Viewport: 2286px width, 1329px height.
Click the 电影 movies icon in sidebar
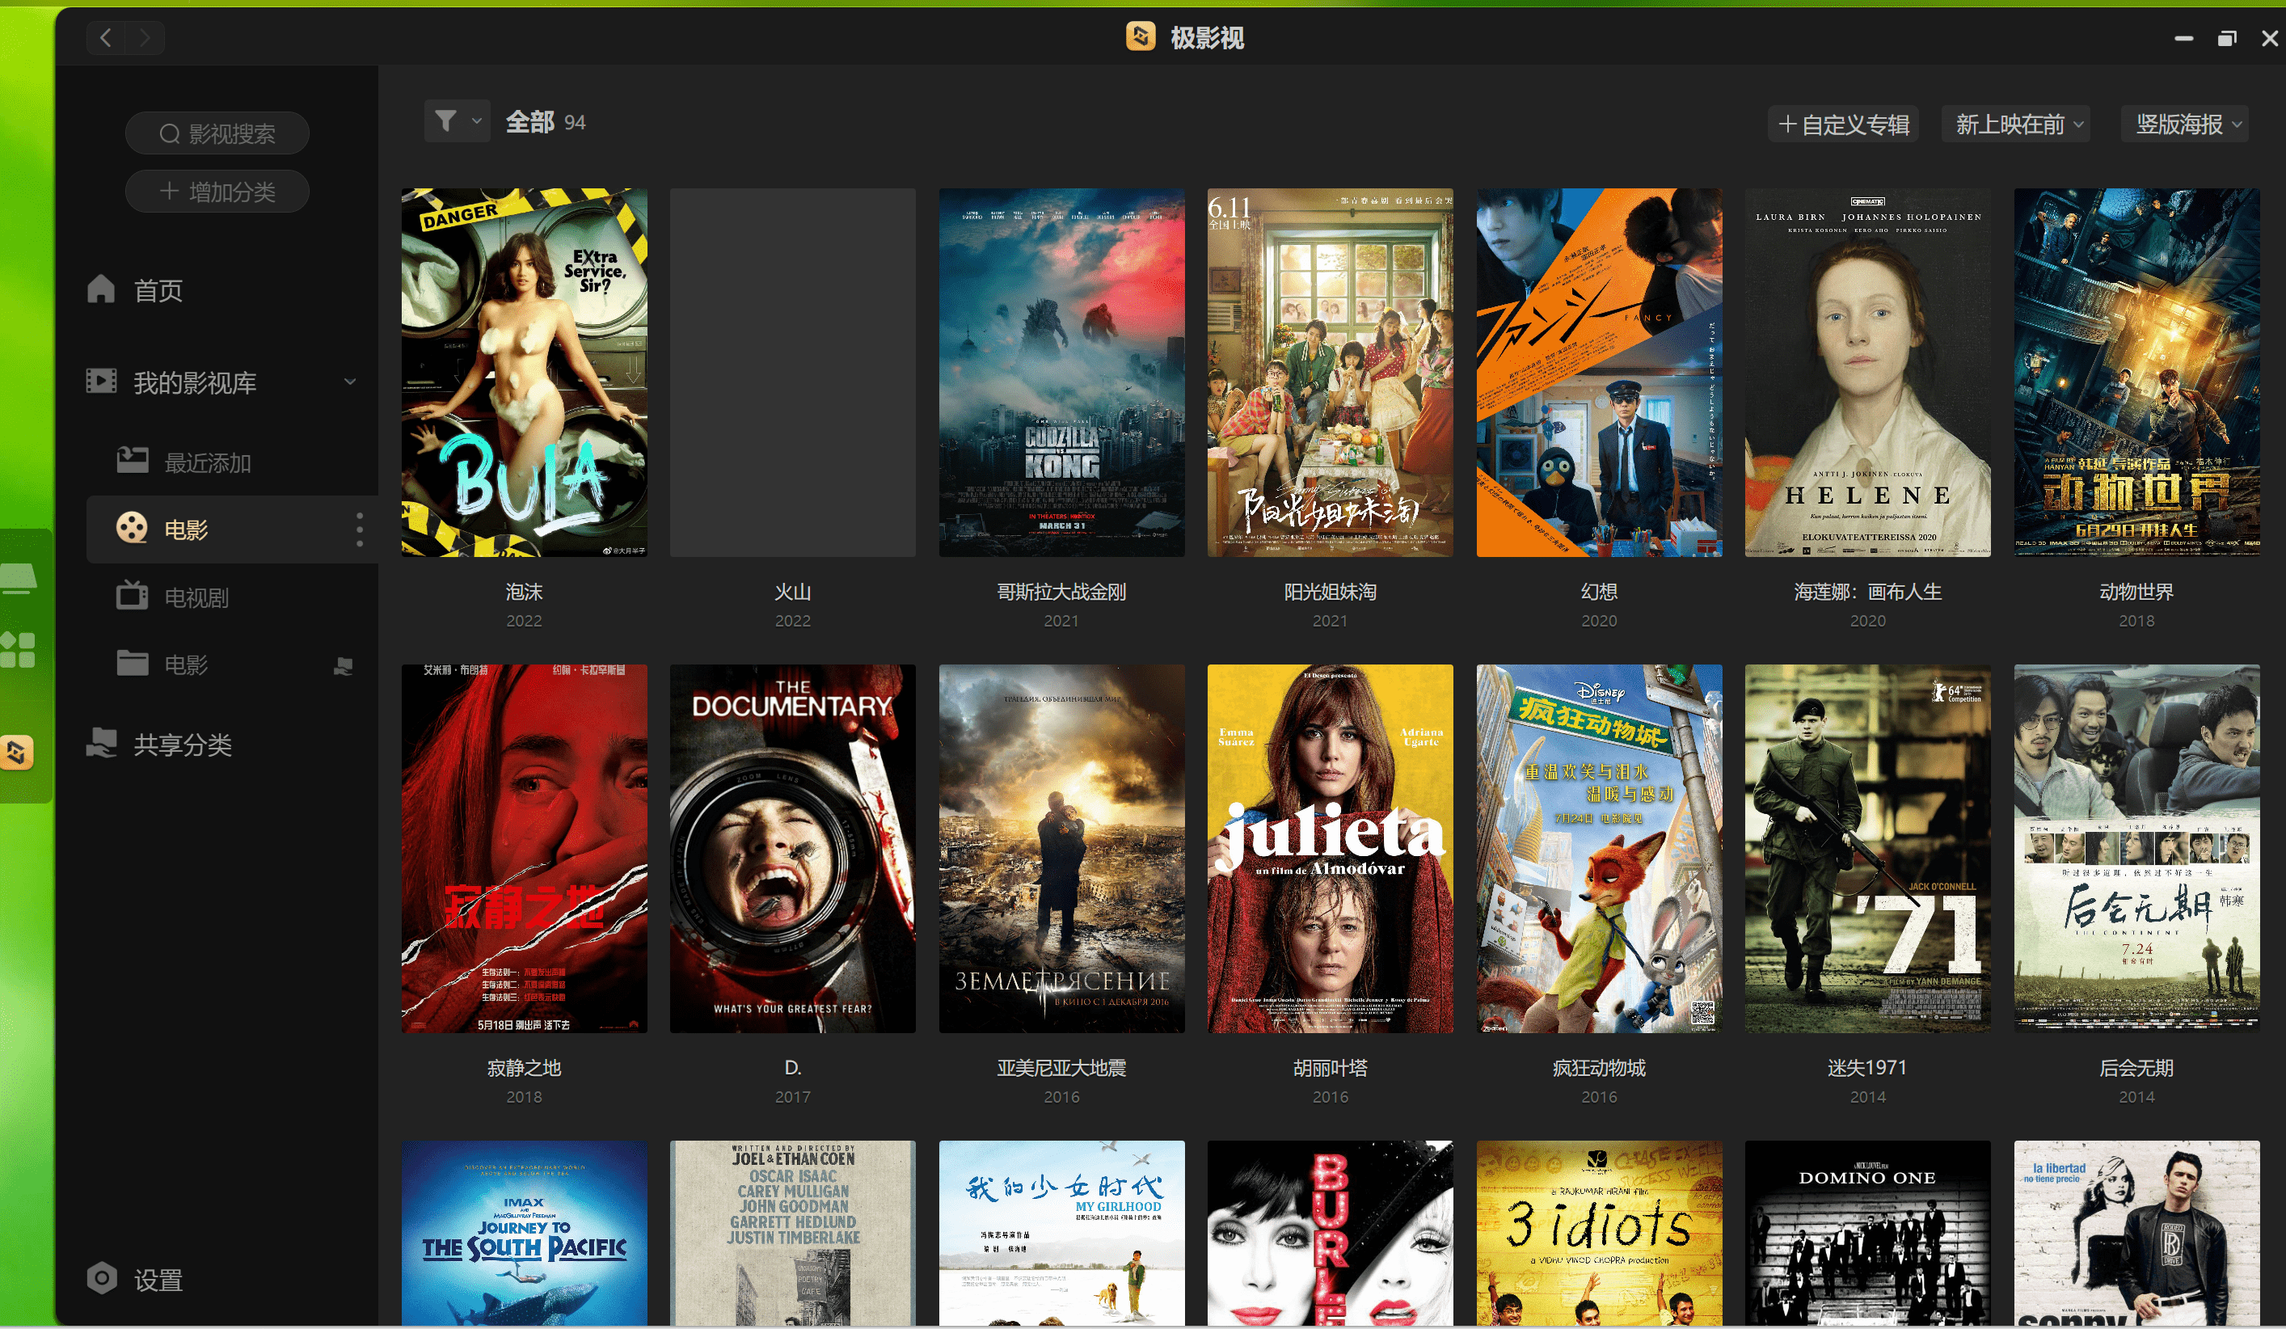coord(133,529)
